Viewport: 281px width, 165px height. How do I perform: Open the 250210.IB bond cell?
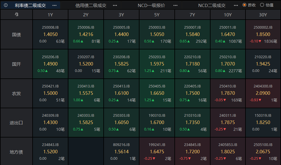point(228,64)
